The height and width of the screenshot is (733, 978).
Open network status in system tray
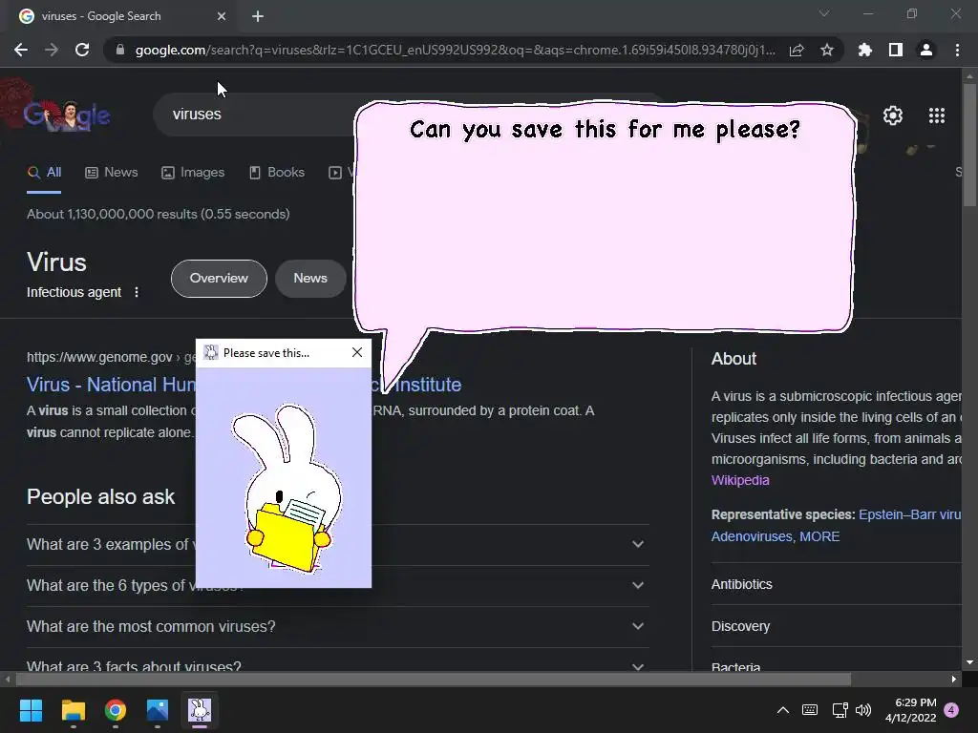[x=840, y=710]
